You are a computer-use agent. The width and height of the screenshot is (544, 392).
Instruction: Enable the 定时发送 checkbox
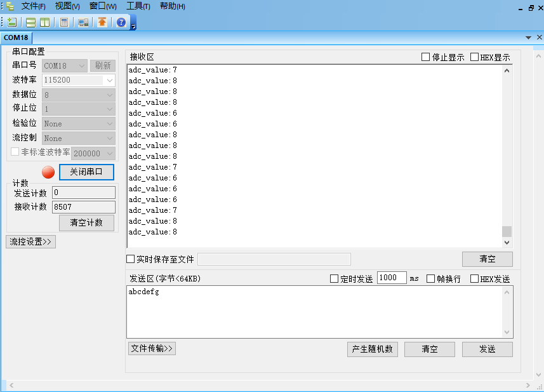coord(334,279)
